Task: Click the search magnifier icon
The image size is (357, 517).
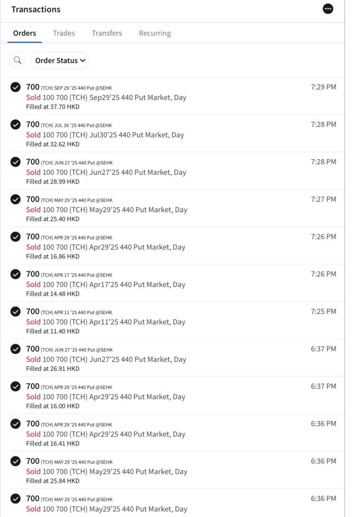Action: pos(18,60)
